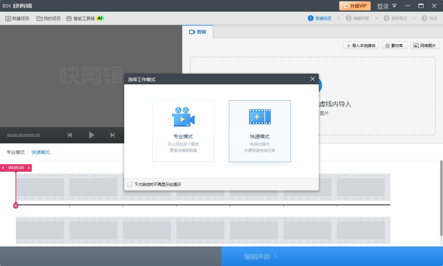This screenshot has height=266, width=443.
Task: Click the 快剪辑 logo in title bar
Action: point(18,6)
